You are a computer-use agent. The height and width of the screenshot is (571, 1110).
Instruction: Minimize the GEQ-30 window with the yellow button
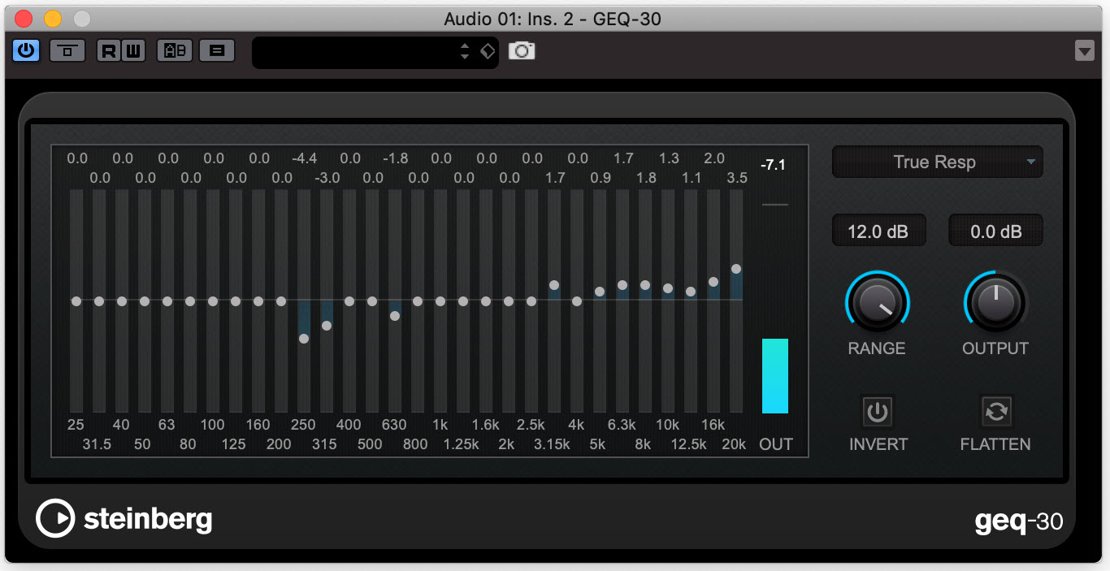tap(52, 18)
